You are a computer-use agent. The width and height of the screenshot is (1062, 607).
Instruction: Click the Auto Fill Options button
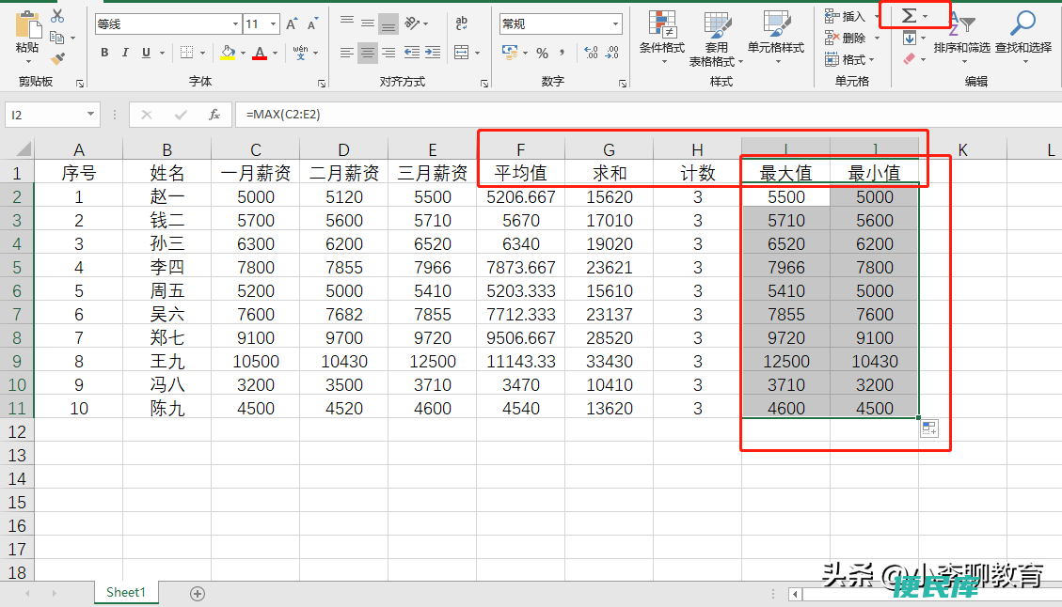pos(929,428)
